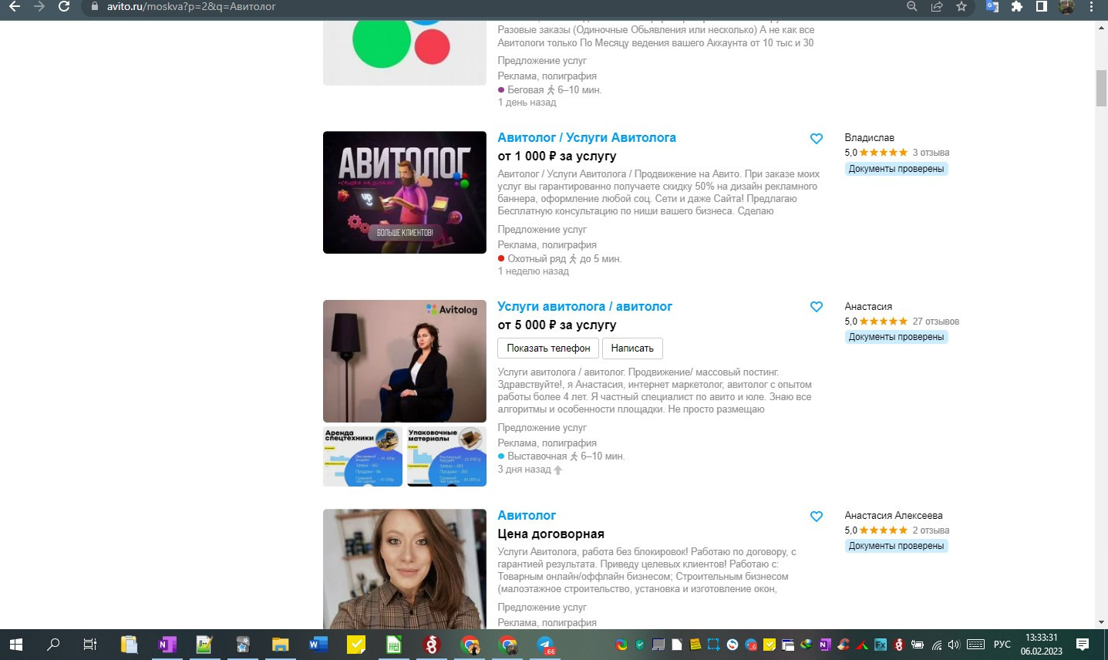Toggle the Chrome side panel
1108x660 pixels.
pyautogui.click(x=1042, y=6)
